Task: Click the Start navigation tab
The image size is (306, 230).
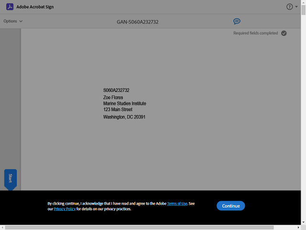Action: (x=11, y=179)
